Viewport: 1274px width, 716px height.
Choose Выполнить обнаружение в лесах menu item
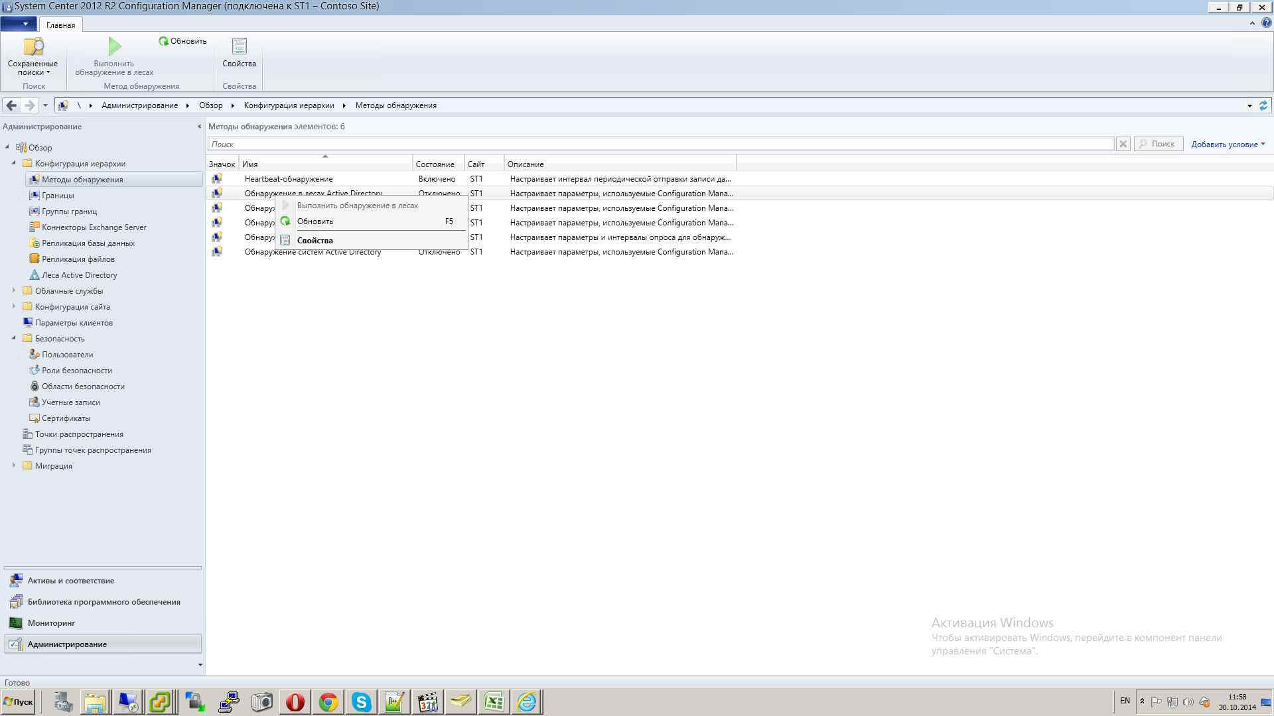pos(372,206)
